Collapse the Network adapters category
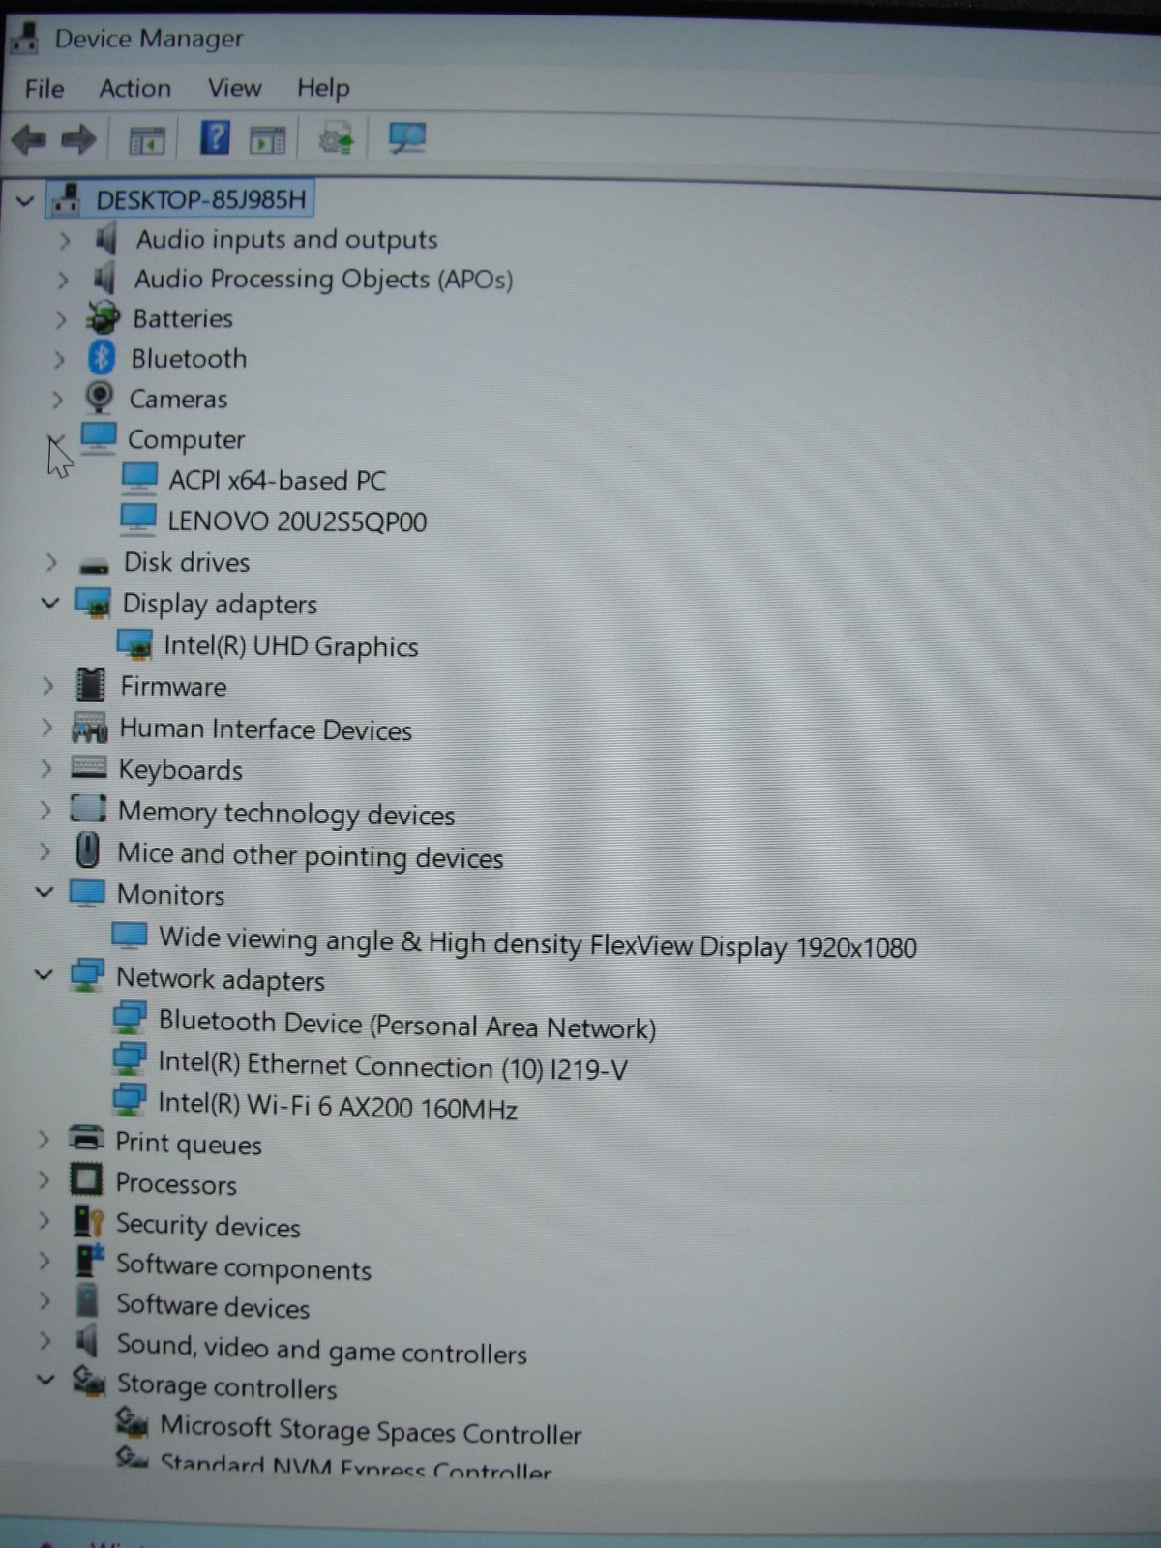Viewport: 1161px width, 1548px height. pyautogui.click(x=44, y=974)
